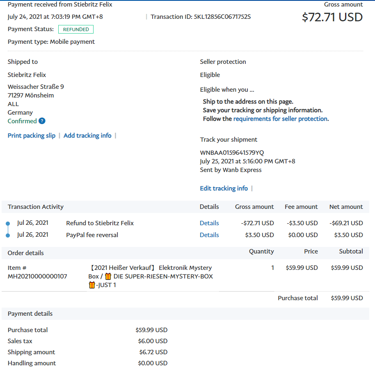Open the Print packing slip link
This screenshot has width=375, height=369.
pyautogui.click(x=32, y=136)
